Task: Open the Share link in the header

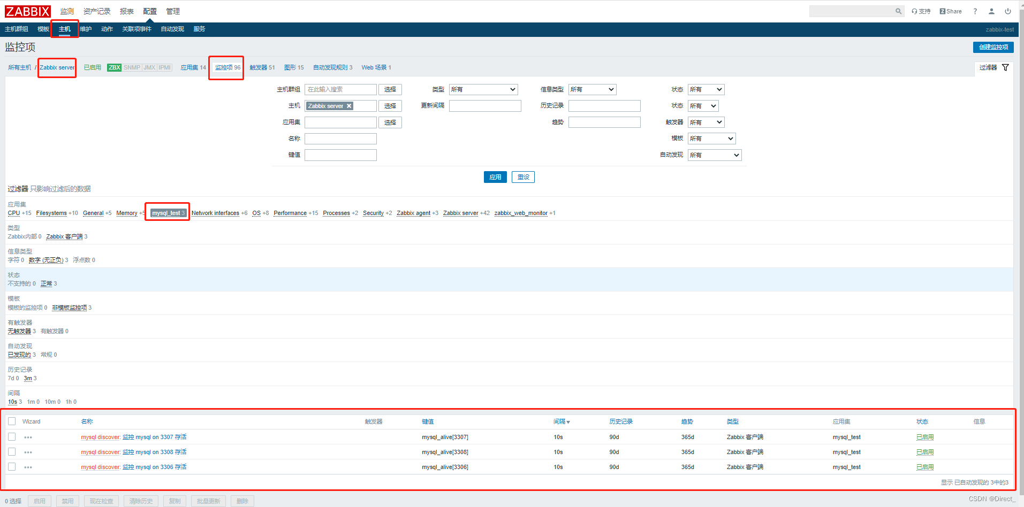Action: (951, 11)
